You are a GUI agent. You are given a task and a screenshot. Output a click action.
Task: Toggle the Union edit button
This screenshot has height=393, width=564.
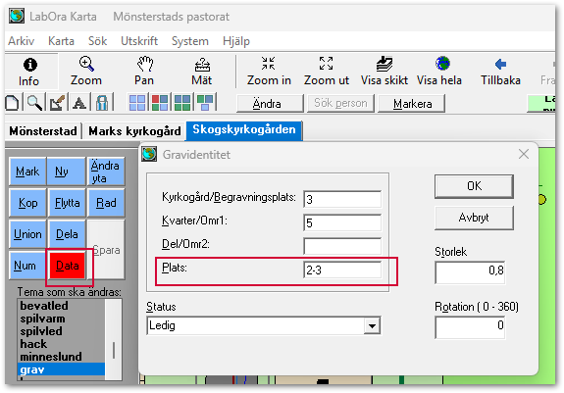(x=27, y=234)
